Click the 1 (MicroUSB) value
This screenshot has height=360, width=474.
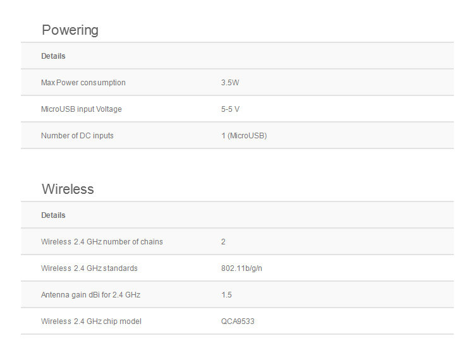[243, 136]
